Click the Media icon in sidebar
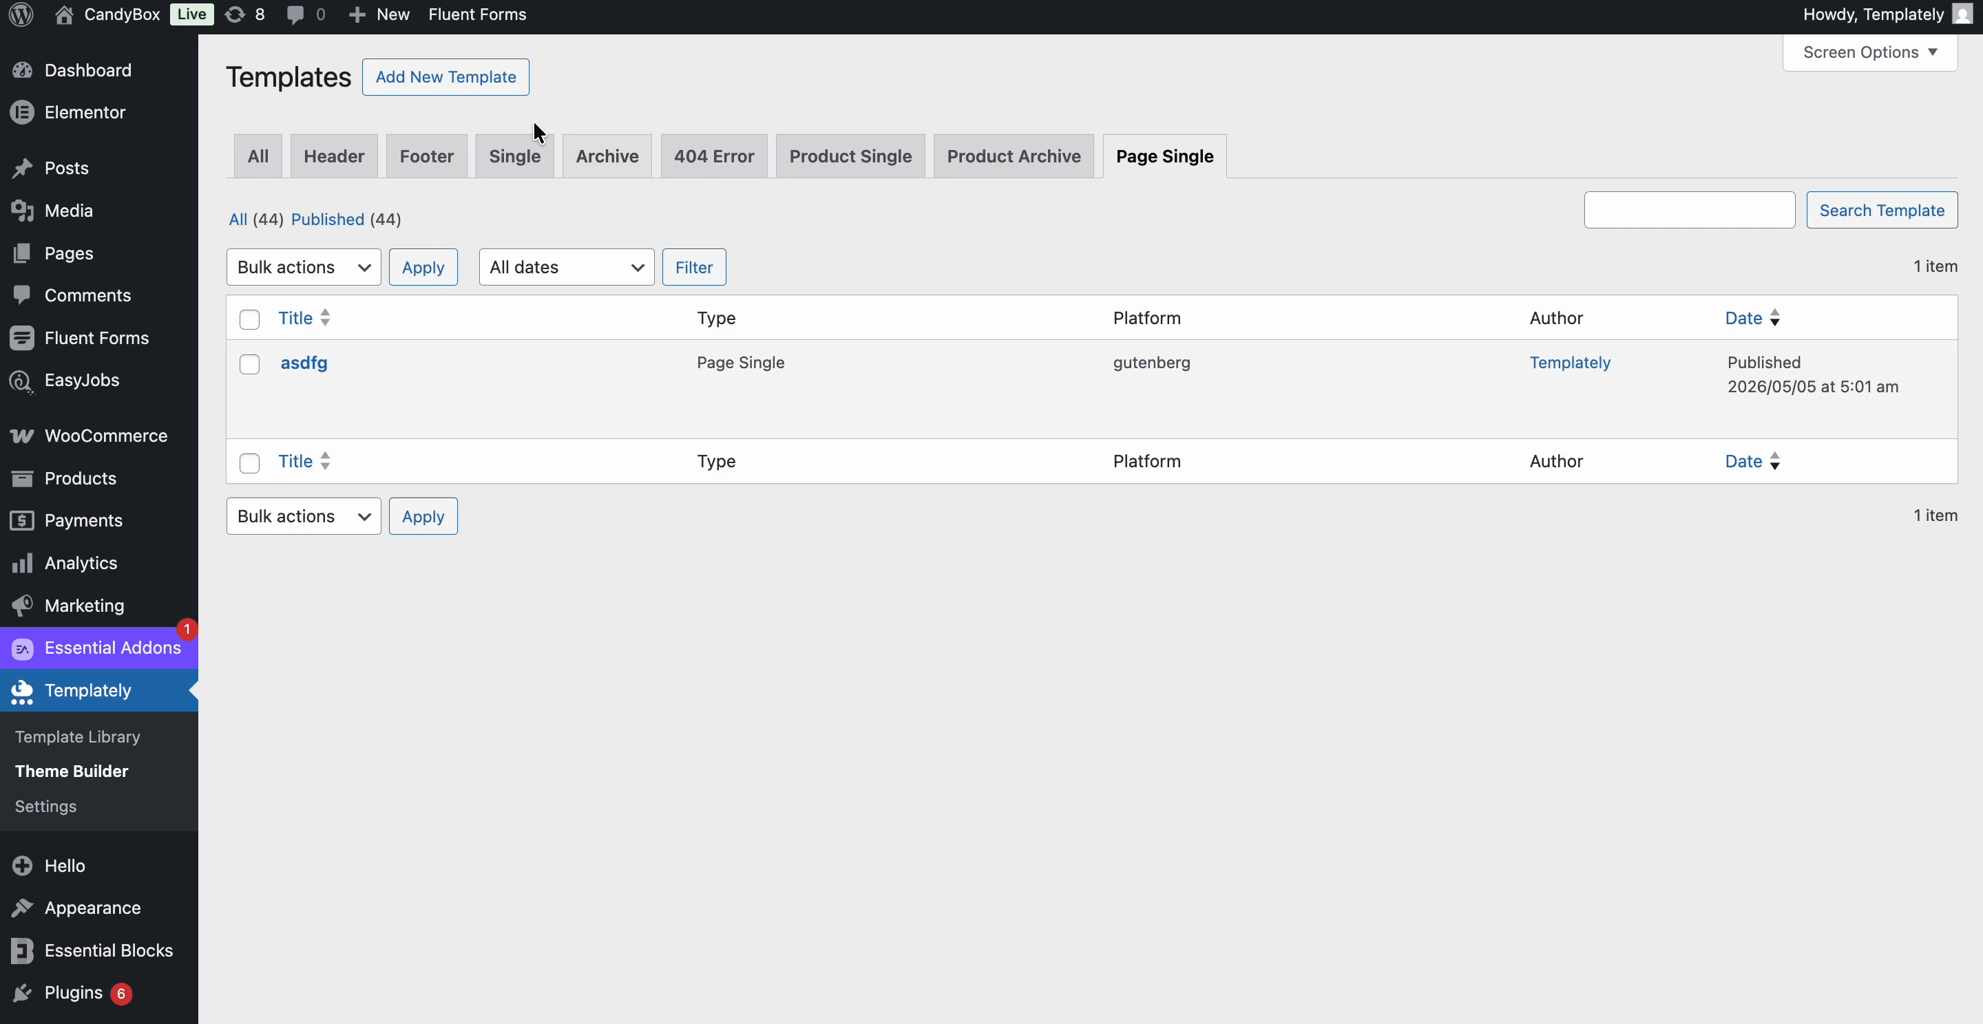This screenshot has width=1983, height=1024. [x=22, y=210]
